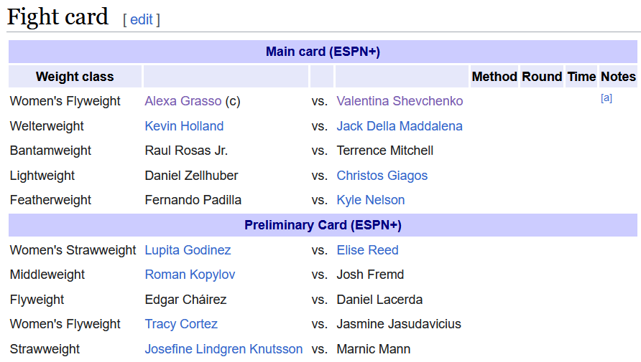Follow the Elise Reed link

(x=367, y=250)
